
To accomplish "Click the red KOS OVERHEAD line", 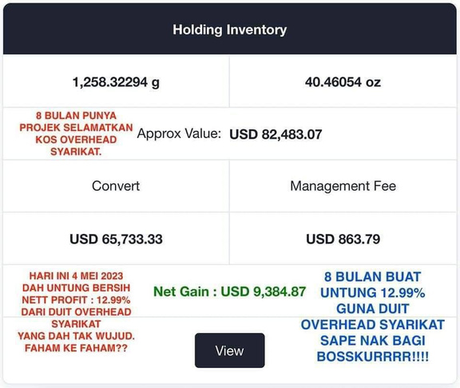I will (x=77, y=140).
